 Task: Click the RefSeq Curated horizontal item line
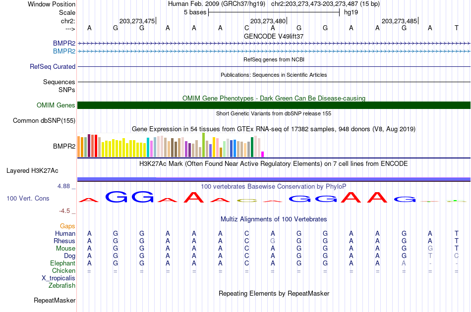coord(274,66)
